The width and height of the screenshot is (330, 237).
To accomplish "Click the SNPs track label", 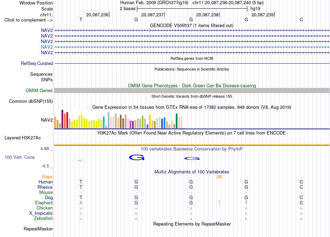I will click(47, 80).
